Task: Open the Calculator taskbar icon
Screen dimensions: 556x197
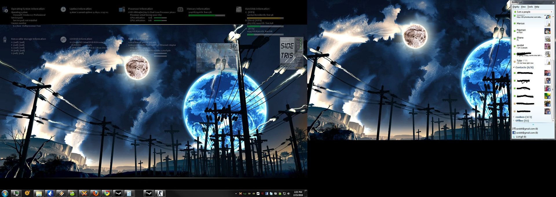Action: tap(129, 193)
